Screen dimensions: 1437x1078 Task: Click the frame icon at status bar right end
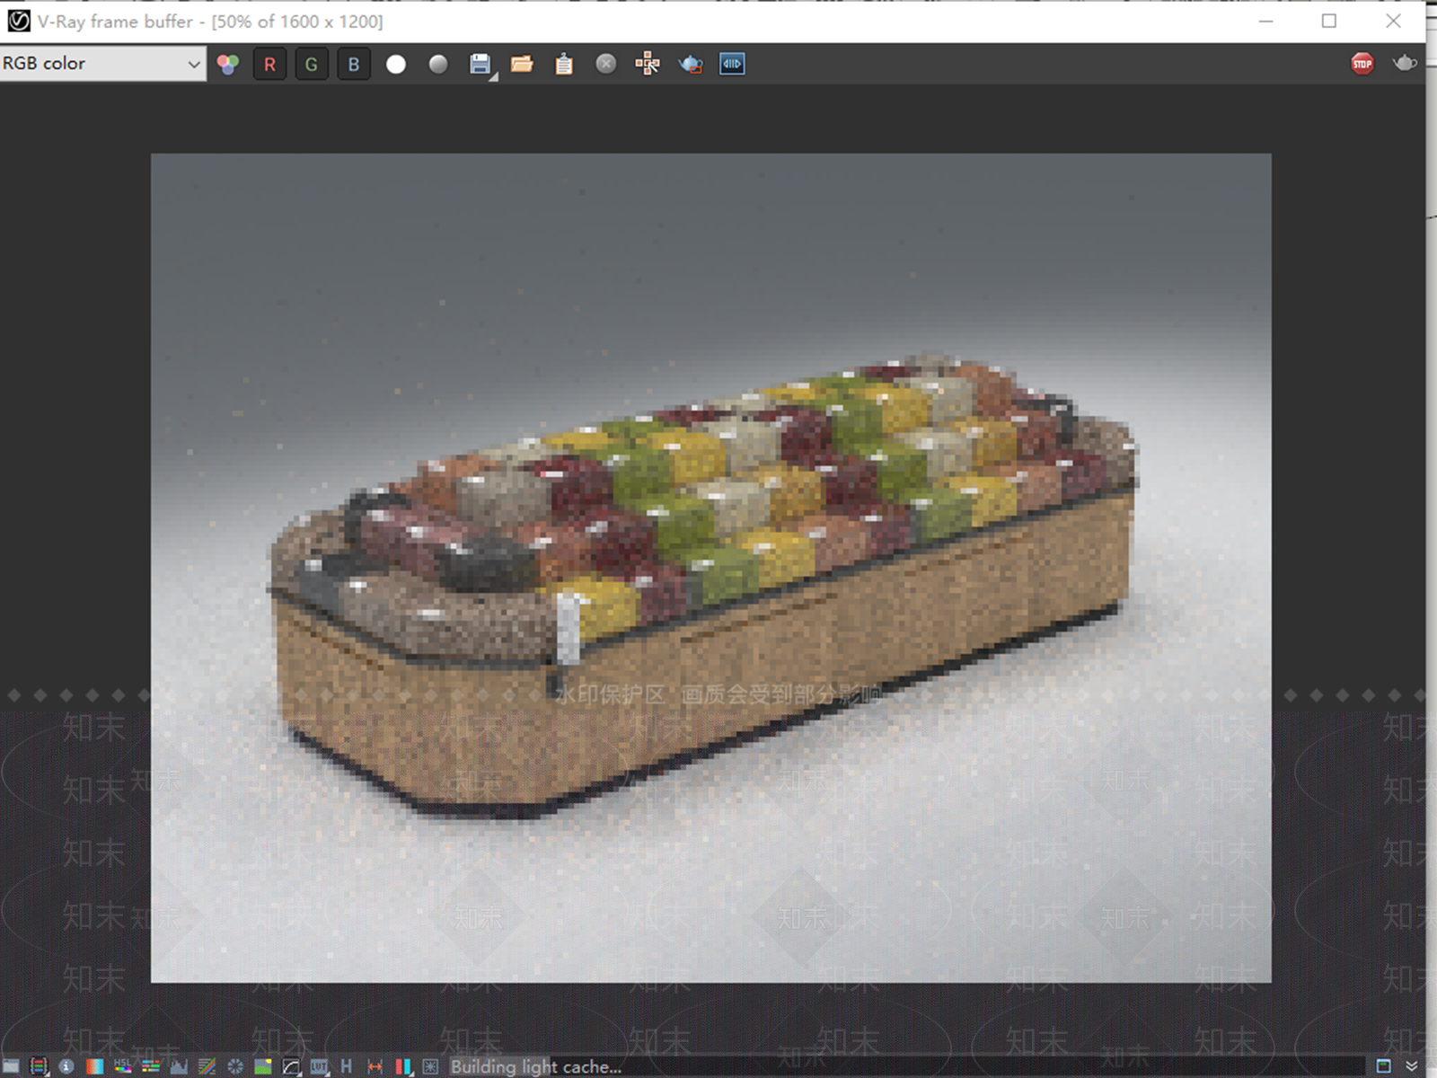[x=1383, y=1066]
